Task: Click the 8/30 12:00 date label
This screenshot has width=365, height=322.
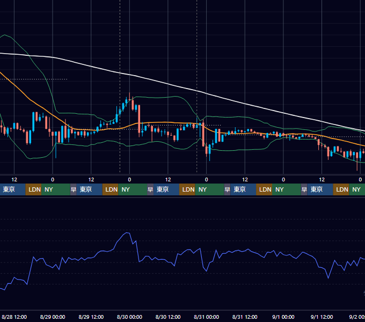Action: point(168,317)
